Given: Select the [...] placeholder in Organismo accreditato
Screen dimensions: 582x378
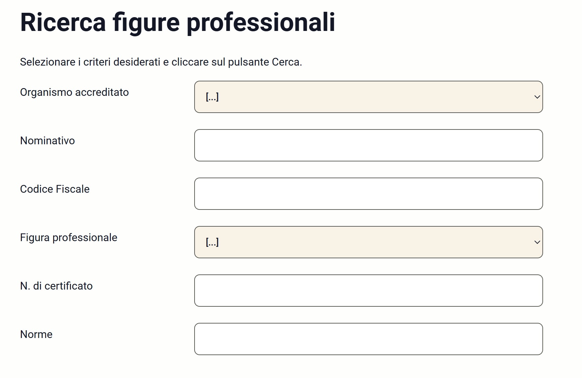Looking at the screenshot, I should 212,97.
